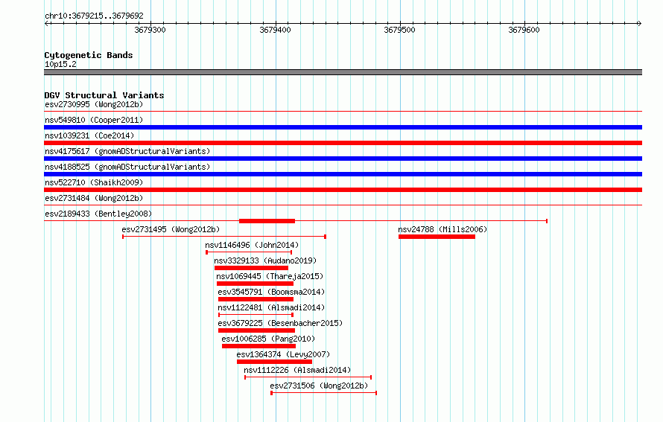Image resolution: width=663 pixels, height=422 pixels.
Task: Open esv2189433 (Bentley2008) label
Action: [98, 214]
